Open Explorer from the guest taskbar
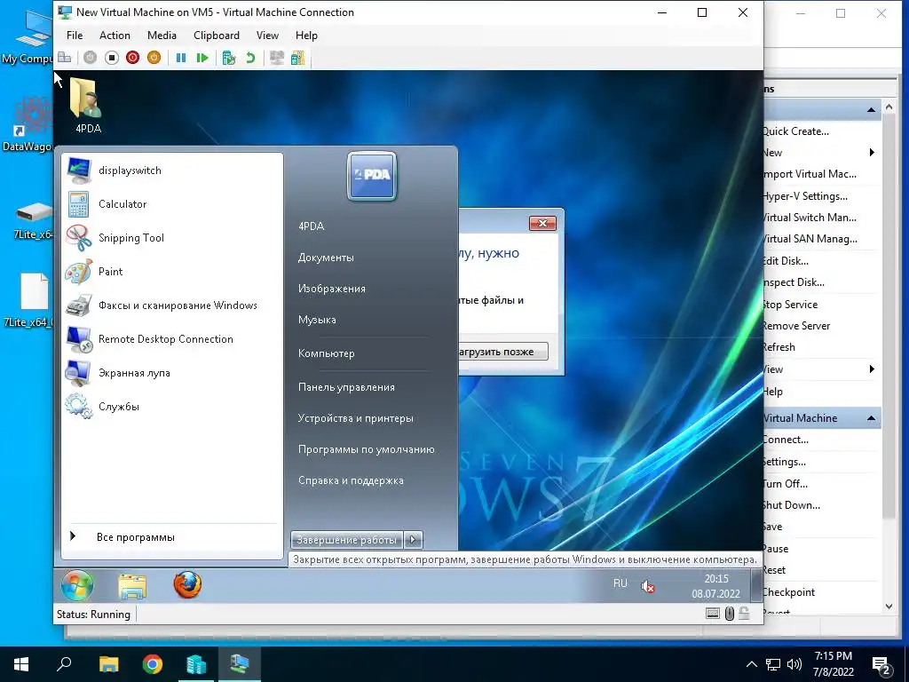 [x=132, y=586]
